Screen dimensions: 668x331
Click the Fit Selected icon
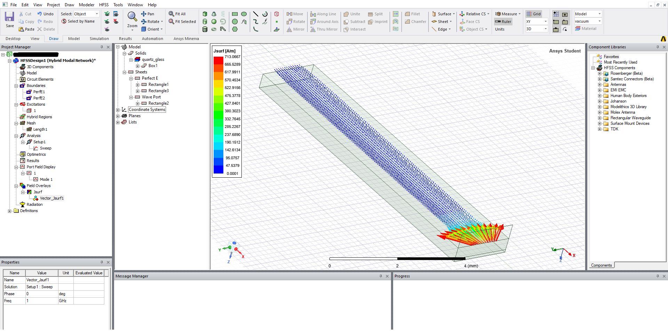[171, 22]
